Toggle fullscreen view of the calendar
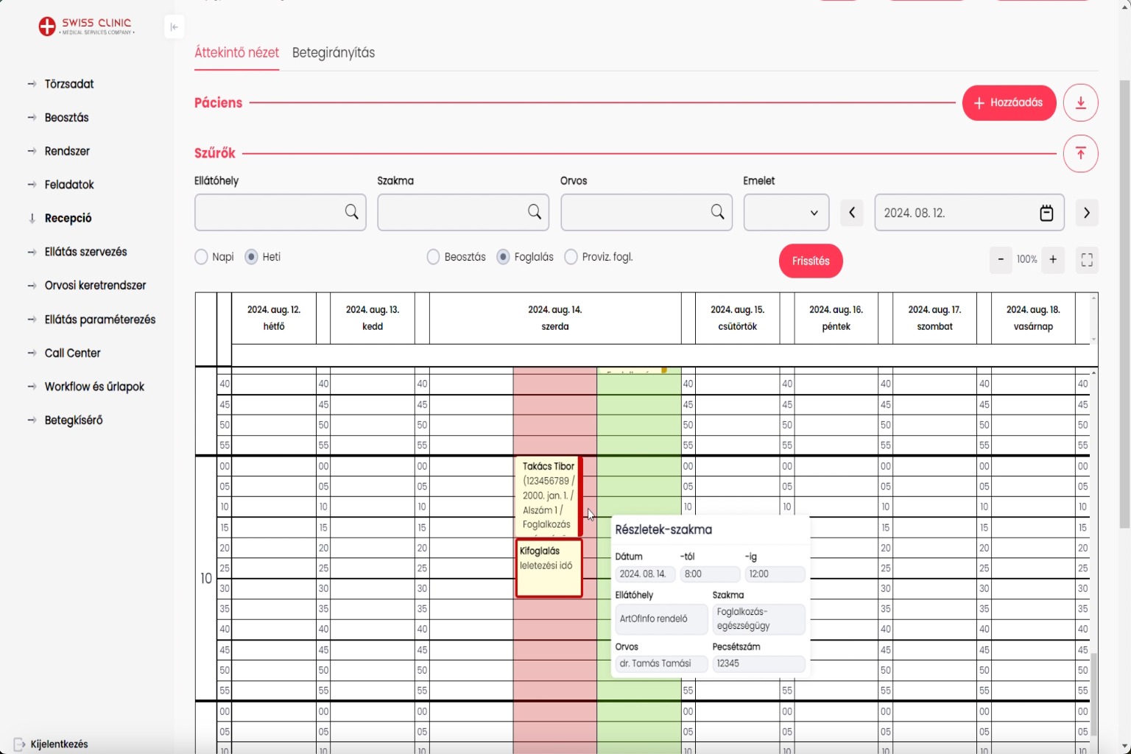This screenshot has width=1131, height=754. (x=1087, y=260)
